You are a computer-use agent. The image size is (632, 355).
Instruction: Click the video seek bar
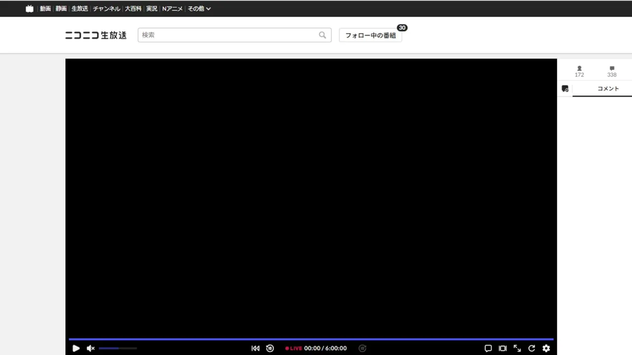(311, 339)
